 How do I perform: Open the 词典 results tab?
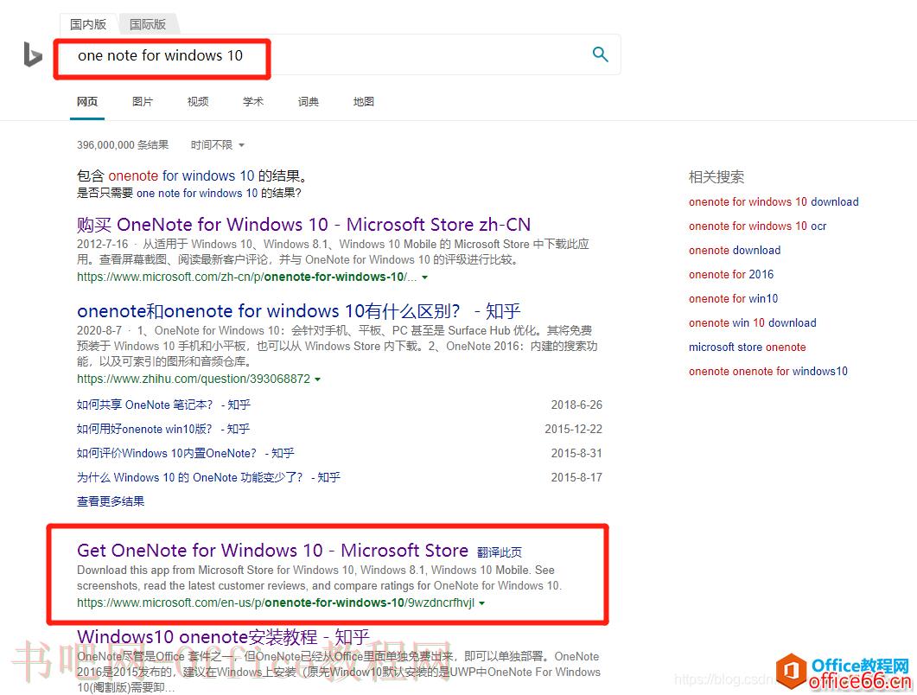click(x=309, y=102)
